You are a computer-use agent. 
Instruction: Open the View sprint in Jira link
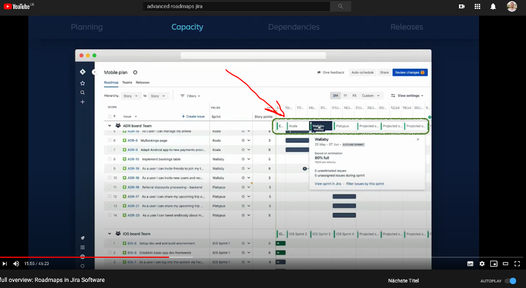[x=328, y=184]
